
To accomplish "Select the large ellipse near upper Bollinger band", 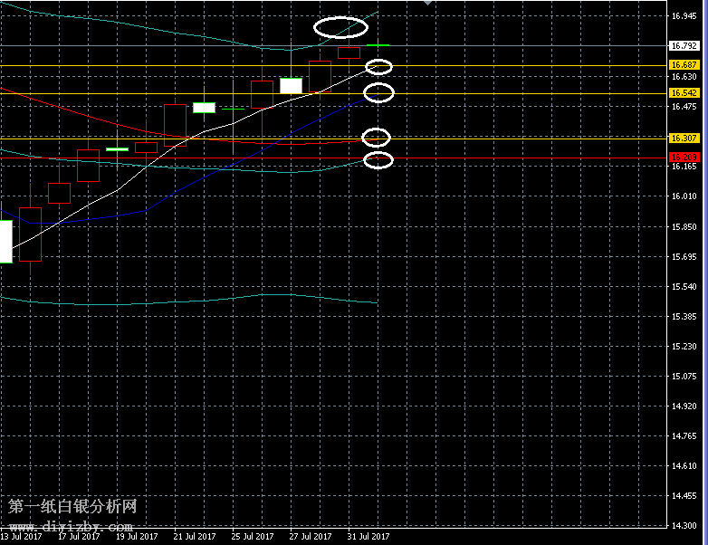I will point(341,28).
